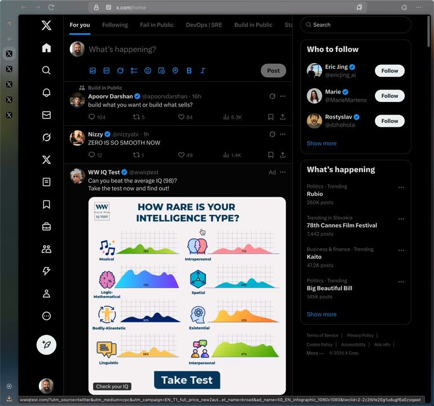Screen dimensions: 434x406
Task: Bookmark Nizzy's post
Action: pos(271,155)
